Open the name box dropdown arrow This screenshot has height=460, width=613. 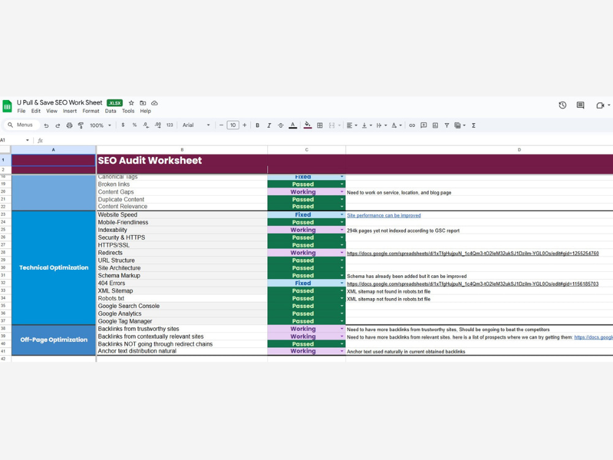[x=28, y=140]
